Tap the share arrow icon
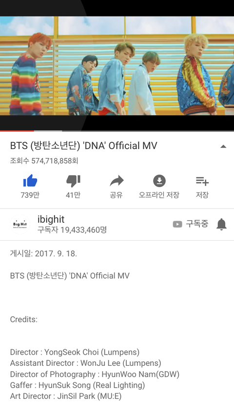 point(117,181)
